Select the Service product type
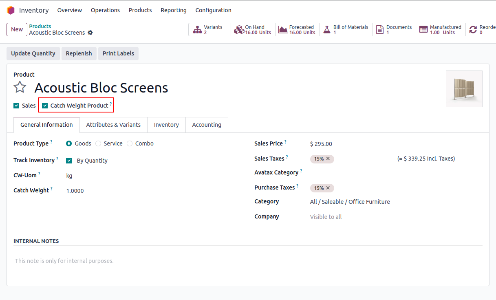The image size is (496, 300). point(98,143)
